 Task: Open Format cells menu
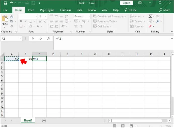pyautogui.click(x=137, y=26)
